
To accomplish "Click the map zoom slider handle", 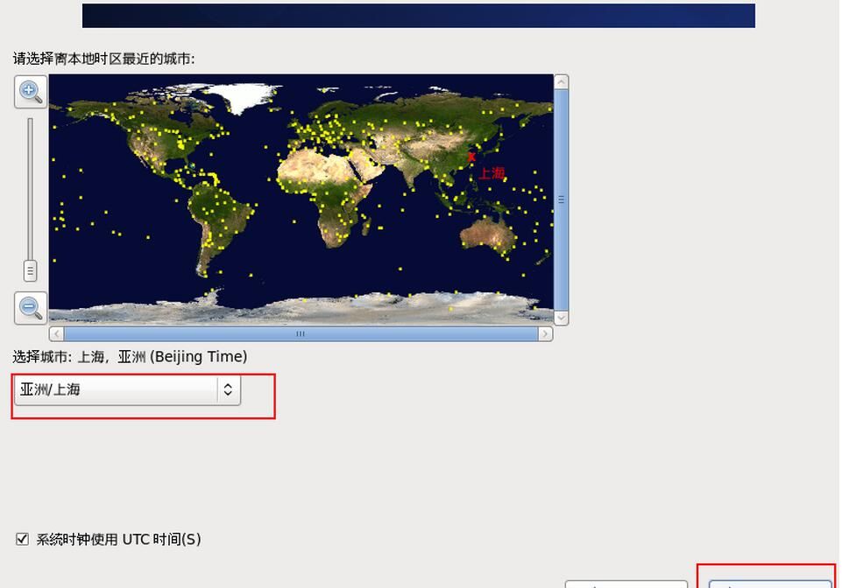I will (30, 271).
